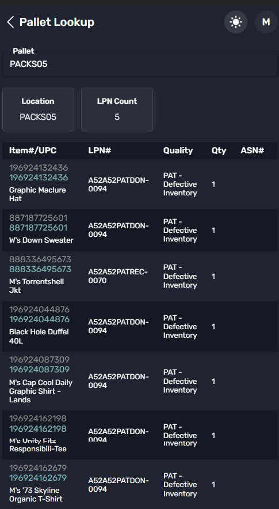Click the ASN# column header
Viewport: 279px width, 509px height.
point(252,150)
